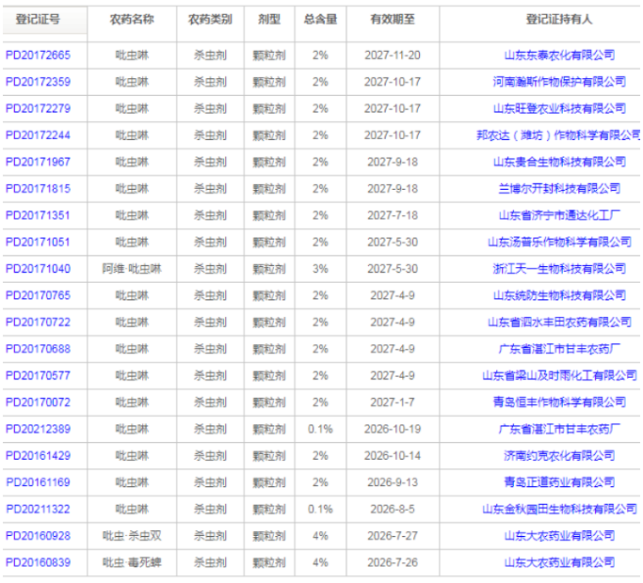Open registration number PD20172279
This screenshot has width=643, height=583.
point(39,108)
